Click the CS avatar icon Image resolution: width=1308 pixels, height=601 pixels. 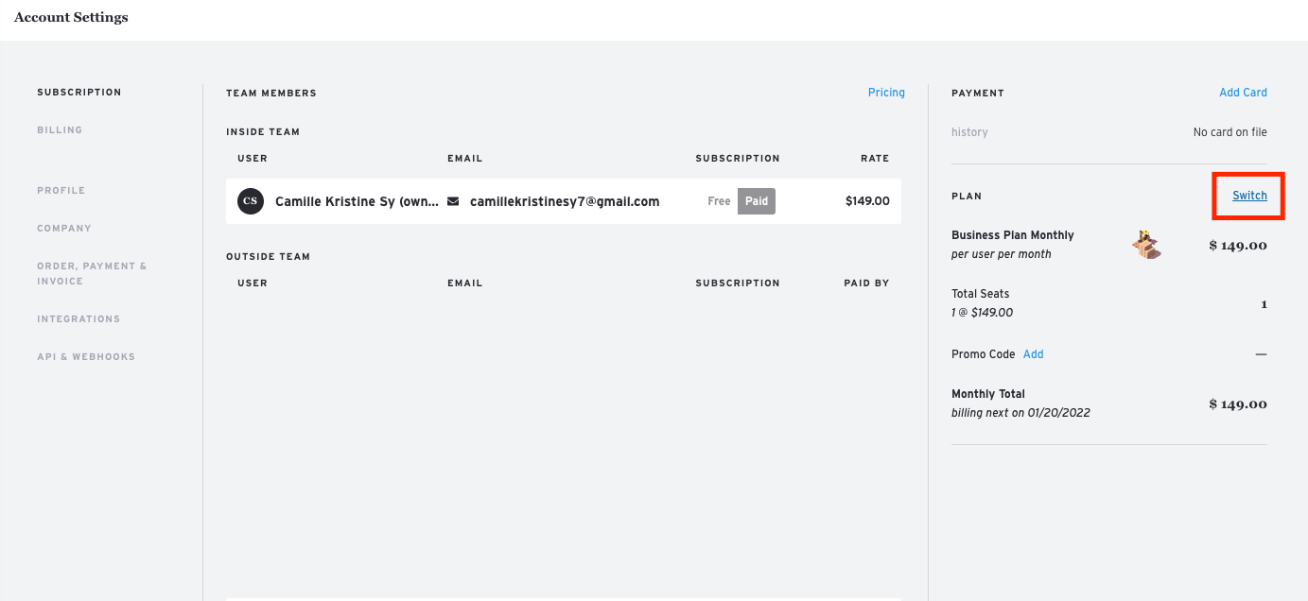click(x=250, y=200)
